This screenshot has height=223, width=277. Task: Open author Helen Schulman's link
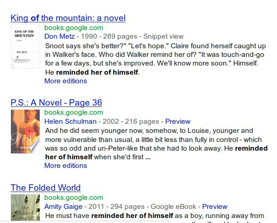click(70, 122)
